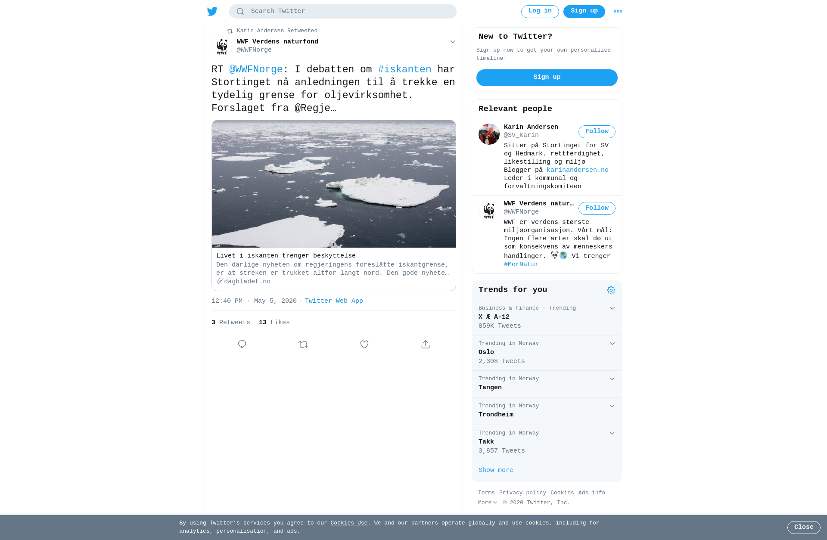
Task: Open dropdown for Oslo trend
Action: click(612, 344)
